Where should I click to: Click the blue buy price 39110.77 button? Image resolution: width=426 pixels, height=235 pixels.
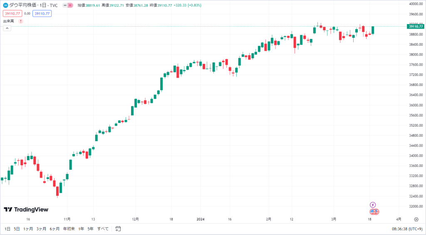(x=42, y=14)
